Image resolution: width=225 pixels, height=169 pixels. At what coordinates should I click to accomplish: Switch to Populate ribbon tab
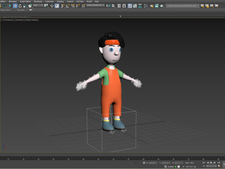tap(21, 10)
